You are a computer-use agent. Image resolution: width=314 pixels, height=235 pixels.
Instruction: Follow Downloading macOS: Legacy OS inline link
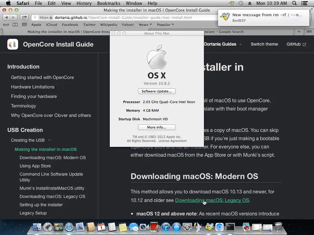(x=212, y=200)
